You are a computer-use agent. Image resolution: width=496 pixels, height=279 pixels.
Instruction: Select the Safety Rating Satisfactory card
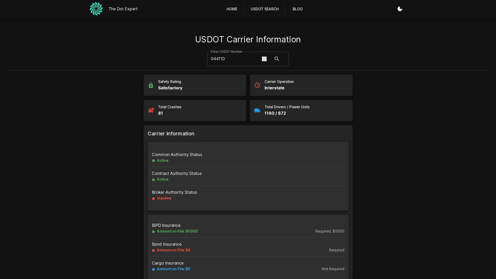195,85
